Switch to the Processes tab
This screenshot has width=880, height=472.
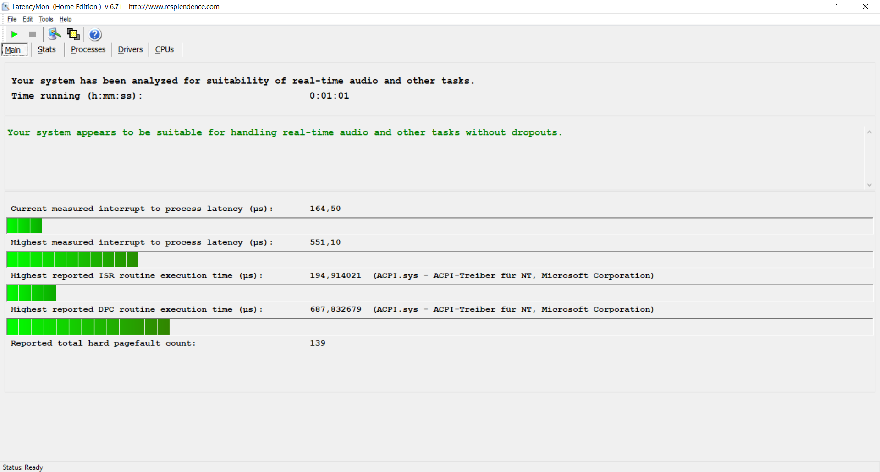88,49
